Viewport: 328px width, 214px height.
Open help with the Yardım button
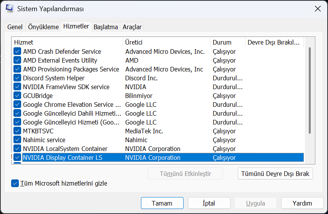click(302, 203)
